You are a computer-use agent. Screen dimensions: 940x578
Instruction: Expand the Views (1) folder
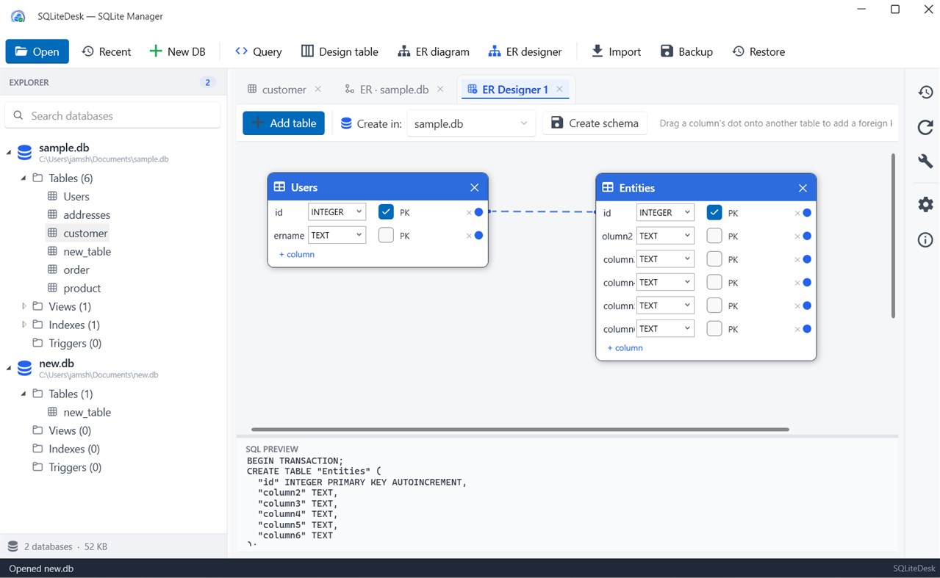coord(24,306)
